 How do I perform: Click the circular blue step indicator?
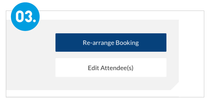(x=25, y=17)
